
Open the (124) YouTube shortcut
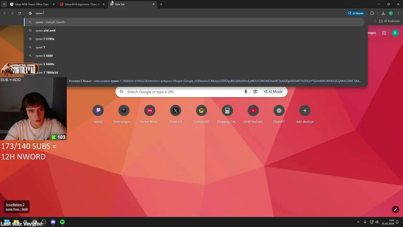click(253, 114)
